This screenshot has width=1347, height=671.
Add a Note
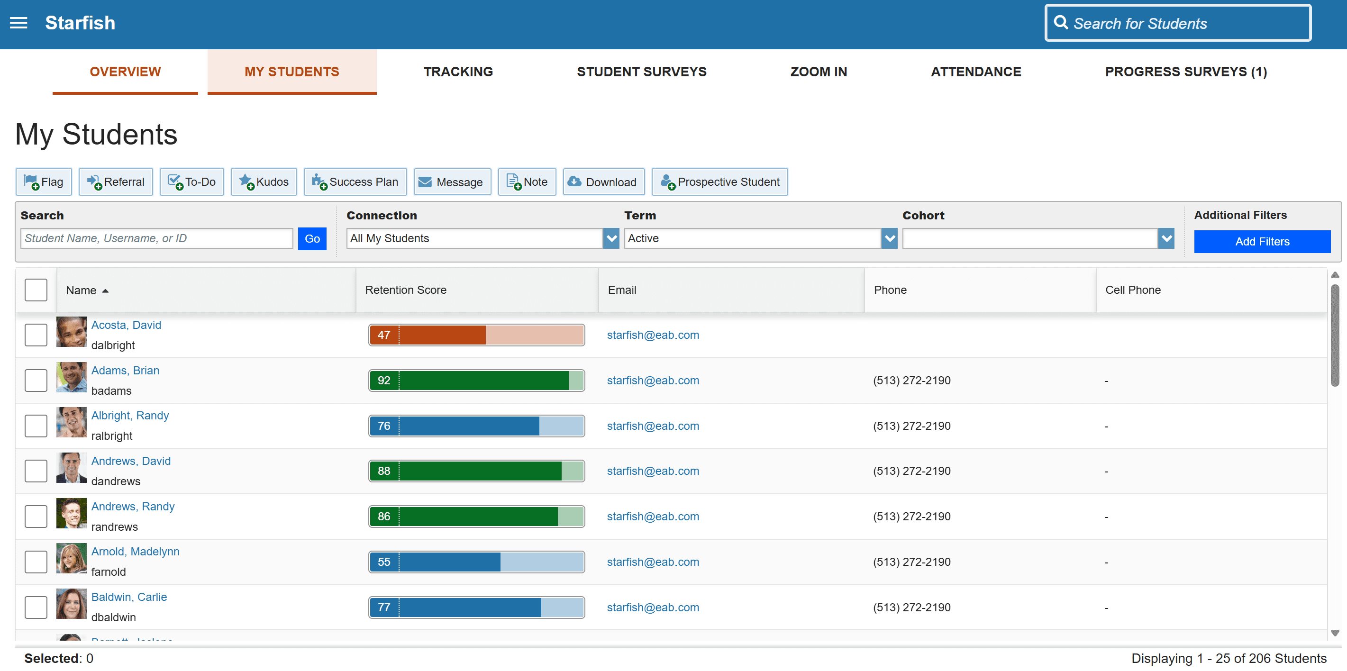(527, 182)
